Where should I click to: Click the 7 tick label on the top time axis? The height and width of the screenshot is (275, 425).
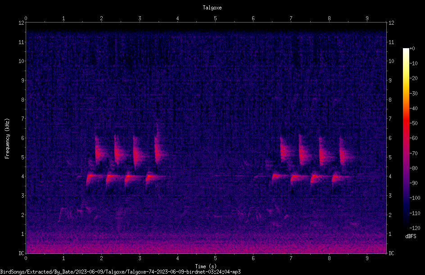point(291,18)
